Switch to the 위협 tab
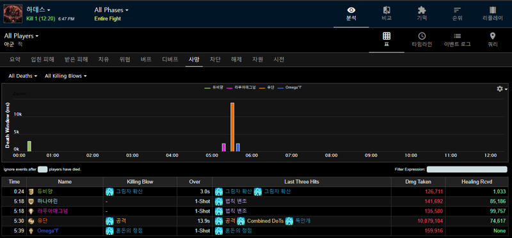This screenshot has height=238, width=512. pyautogui.click(x=125, y=59)
